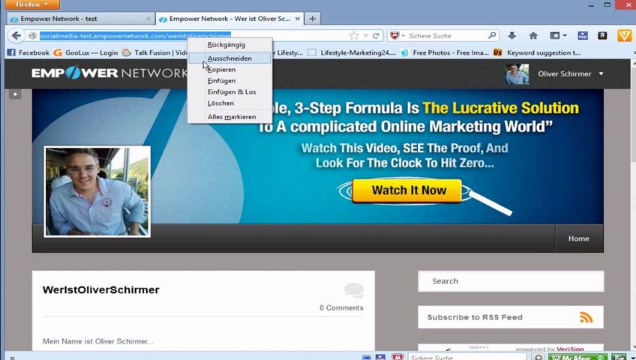Click the bookmark star in address bar
Image resolution: width=636 pixels, height=360 pixels.
tap(354, 35)
